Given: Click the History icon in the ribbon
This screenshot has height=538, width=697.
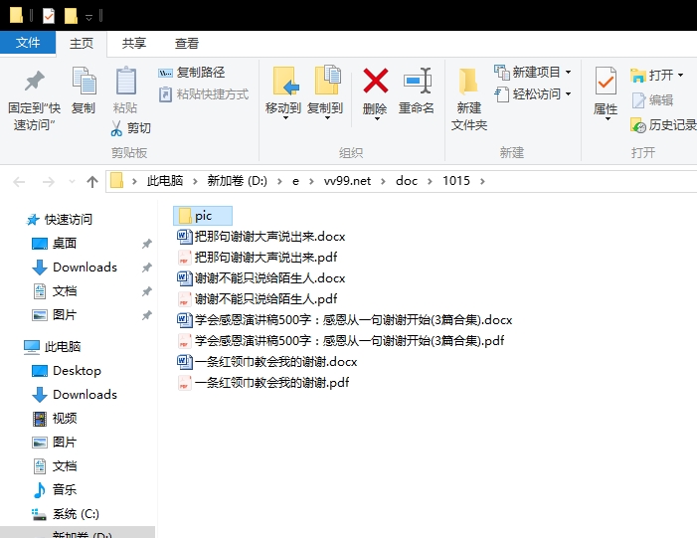Looking at the screenshot, I should tap(638, 126).
